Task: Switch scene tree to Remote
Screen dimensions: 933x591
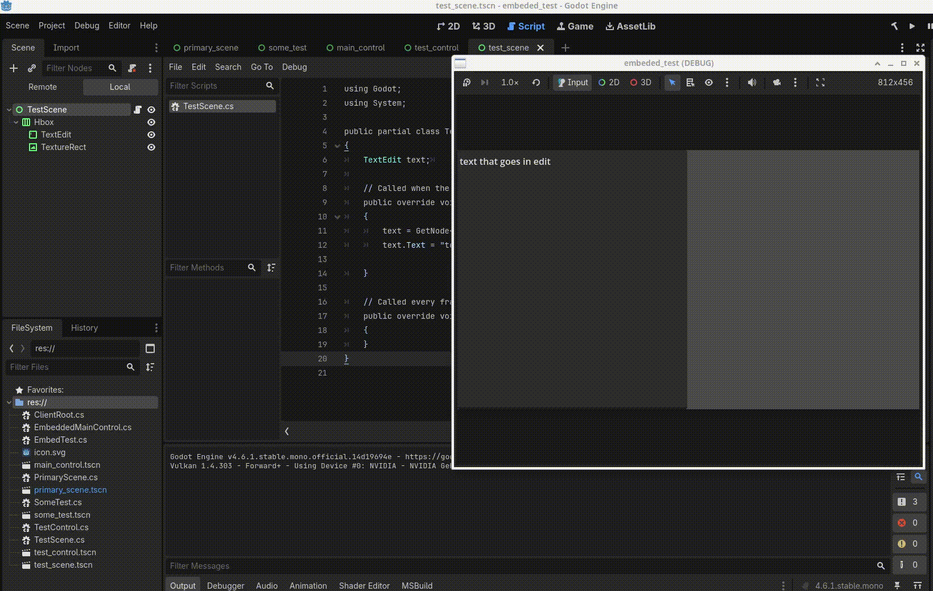Action: point(43,87)
